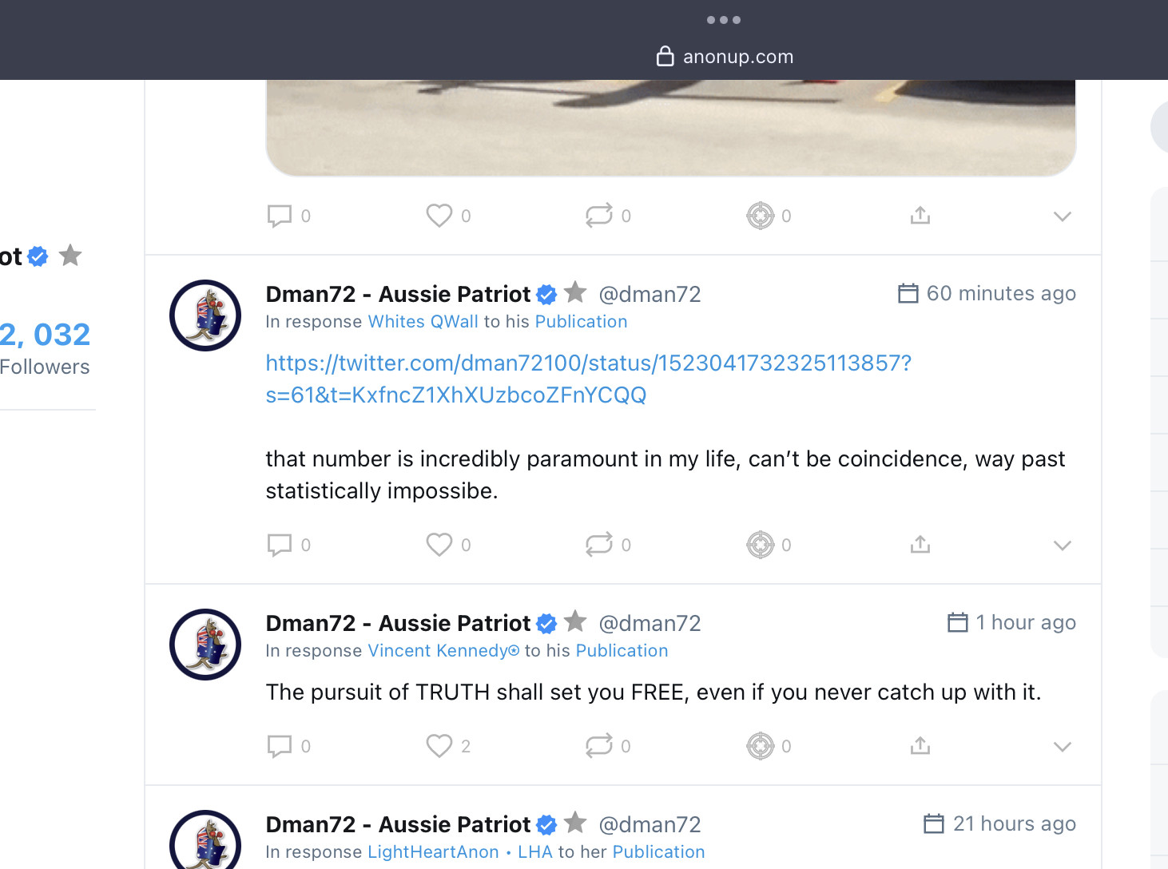Click the heart icon under the image post
The image size is (1168, 869).
pyautogui.click(x=439, y=216)
